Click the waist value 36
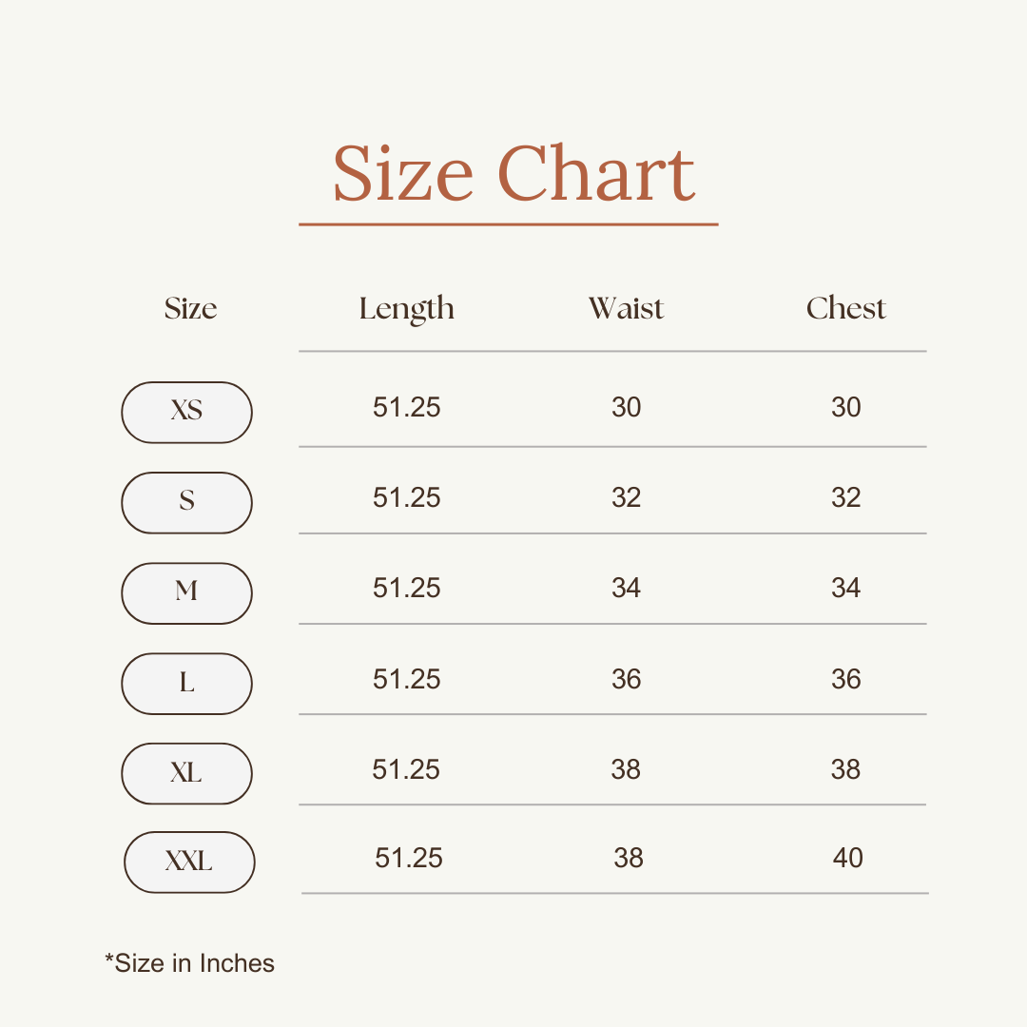 point(626,679)
